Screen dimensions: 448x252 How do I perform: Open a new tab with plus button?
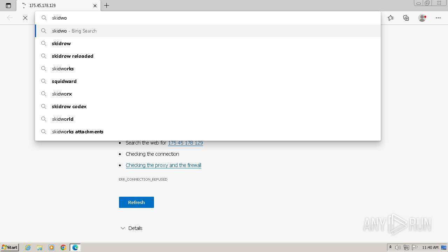[x=107, y=6]
